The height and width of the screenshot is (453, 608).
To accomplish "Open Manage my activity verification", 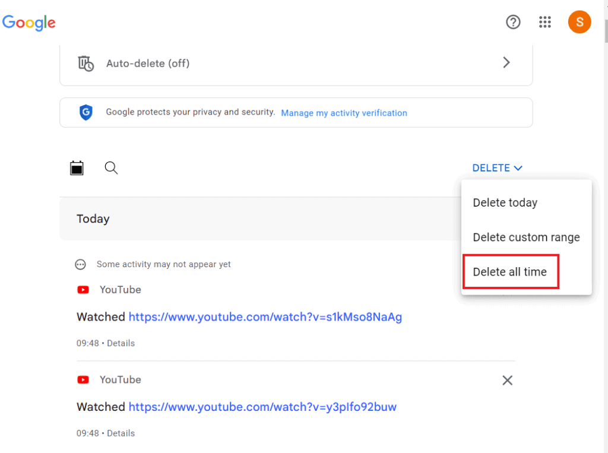I will click(x=344, y=113).
